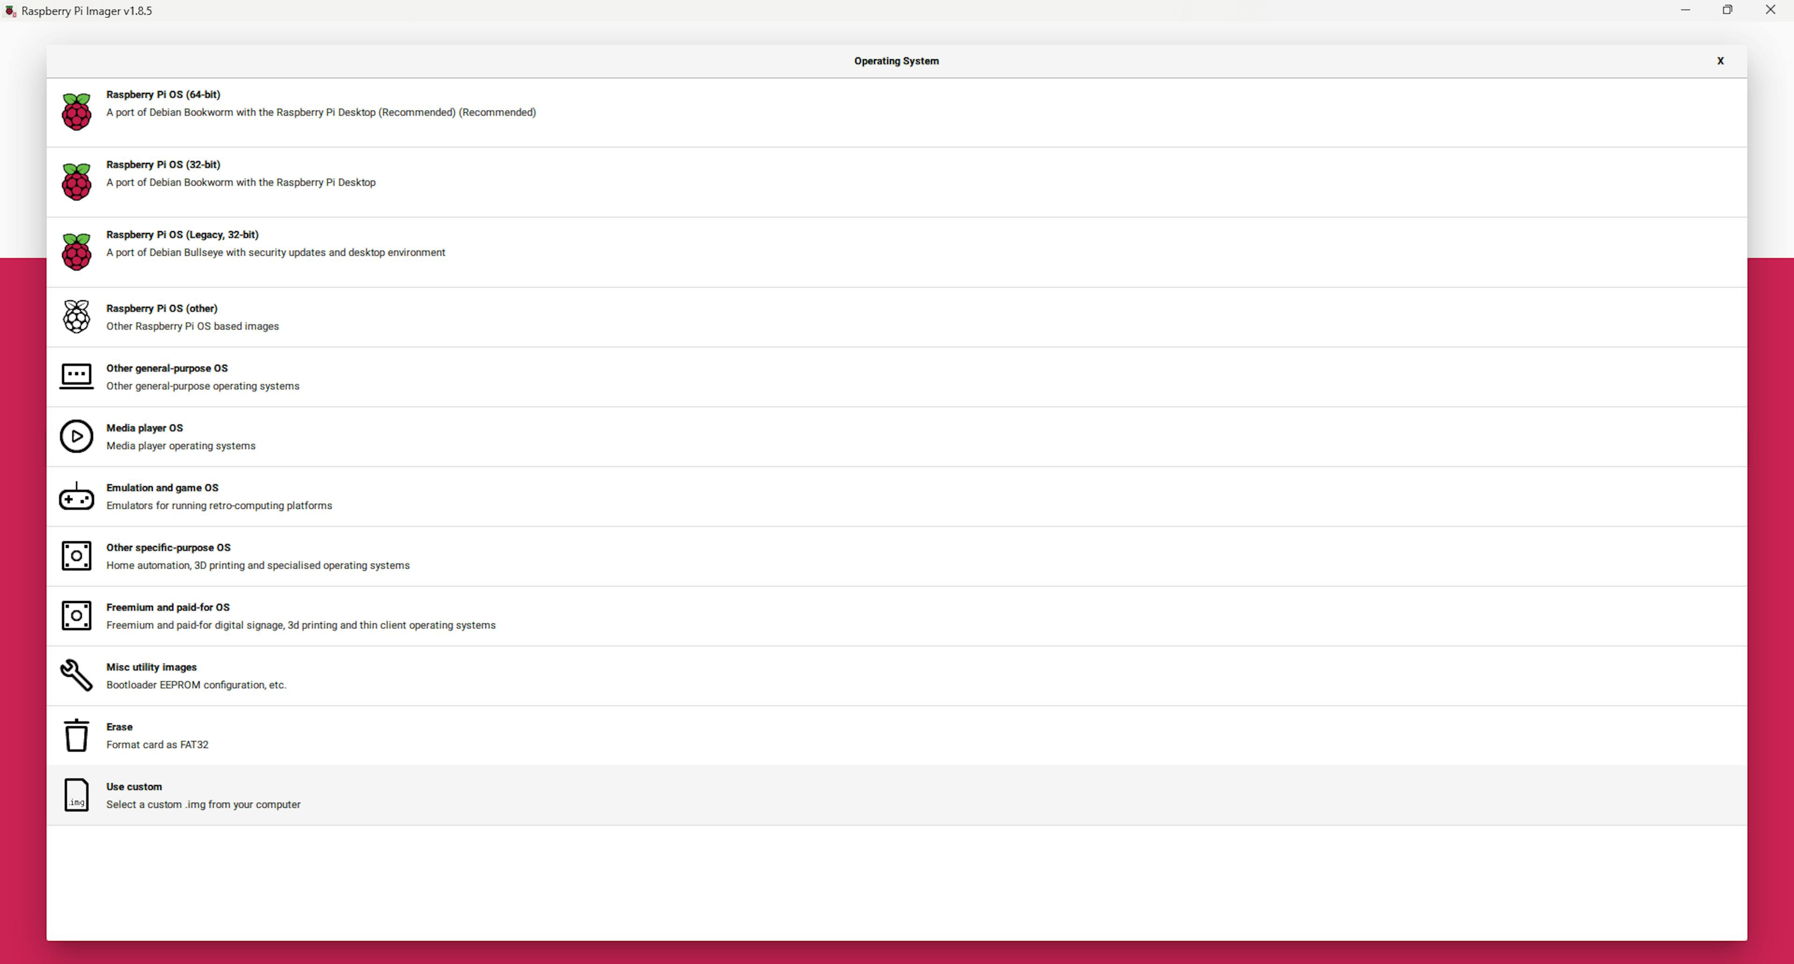This screenshot has width=1794, height=964.
Task: Click the square icon for Other specific-purpose OS
Action: tap(76, 556)
